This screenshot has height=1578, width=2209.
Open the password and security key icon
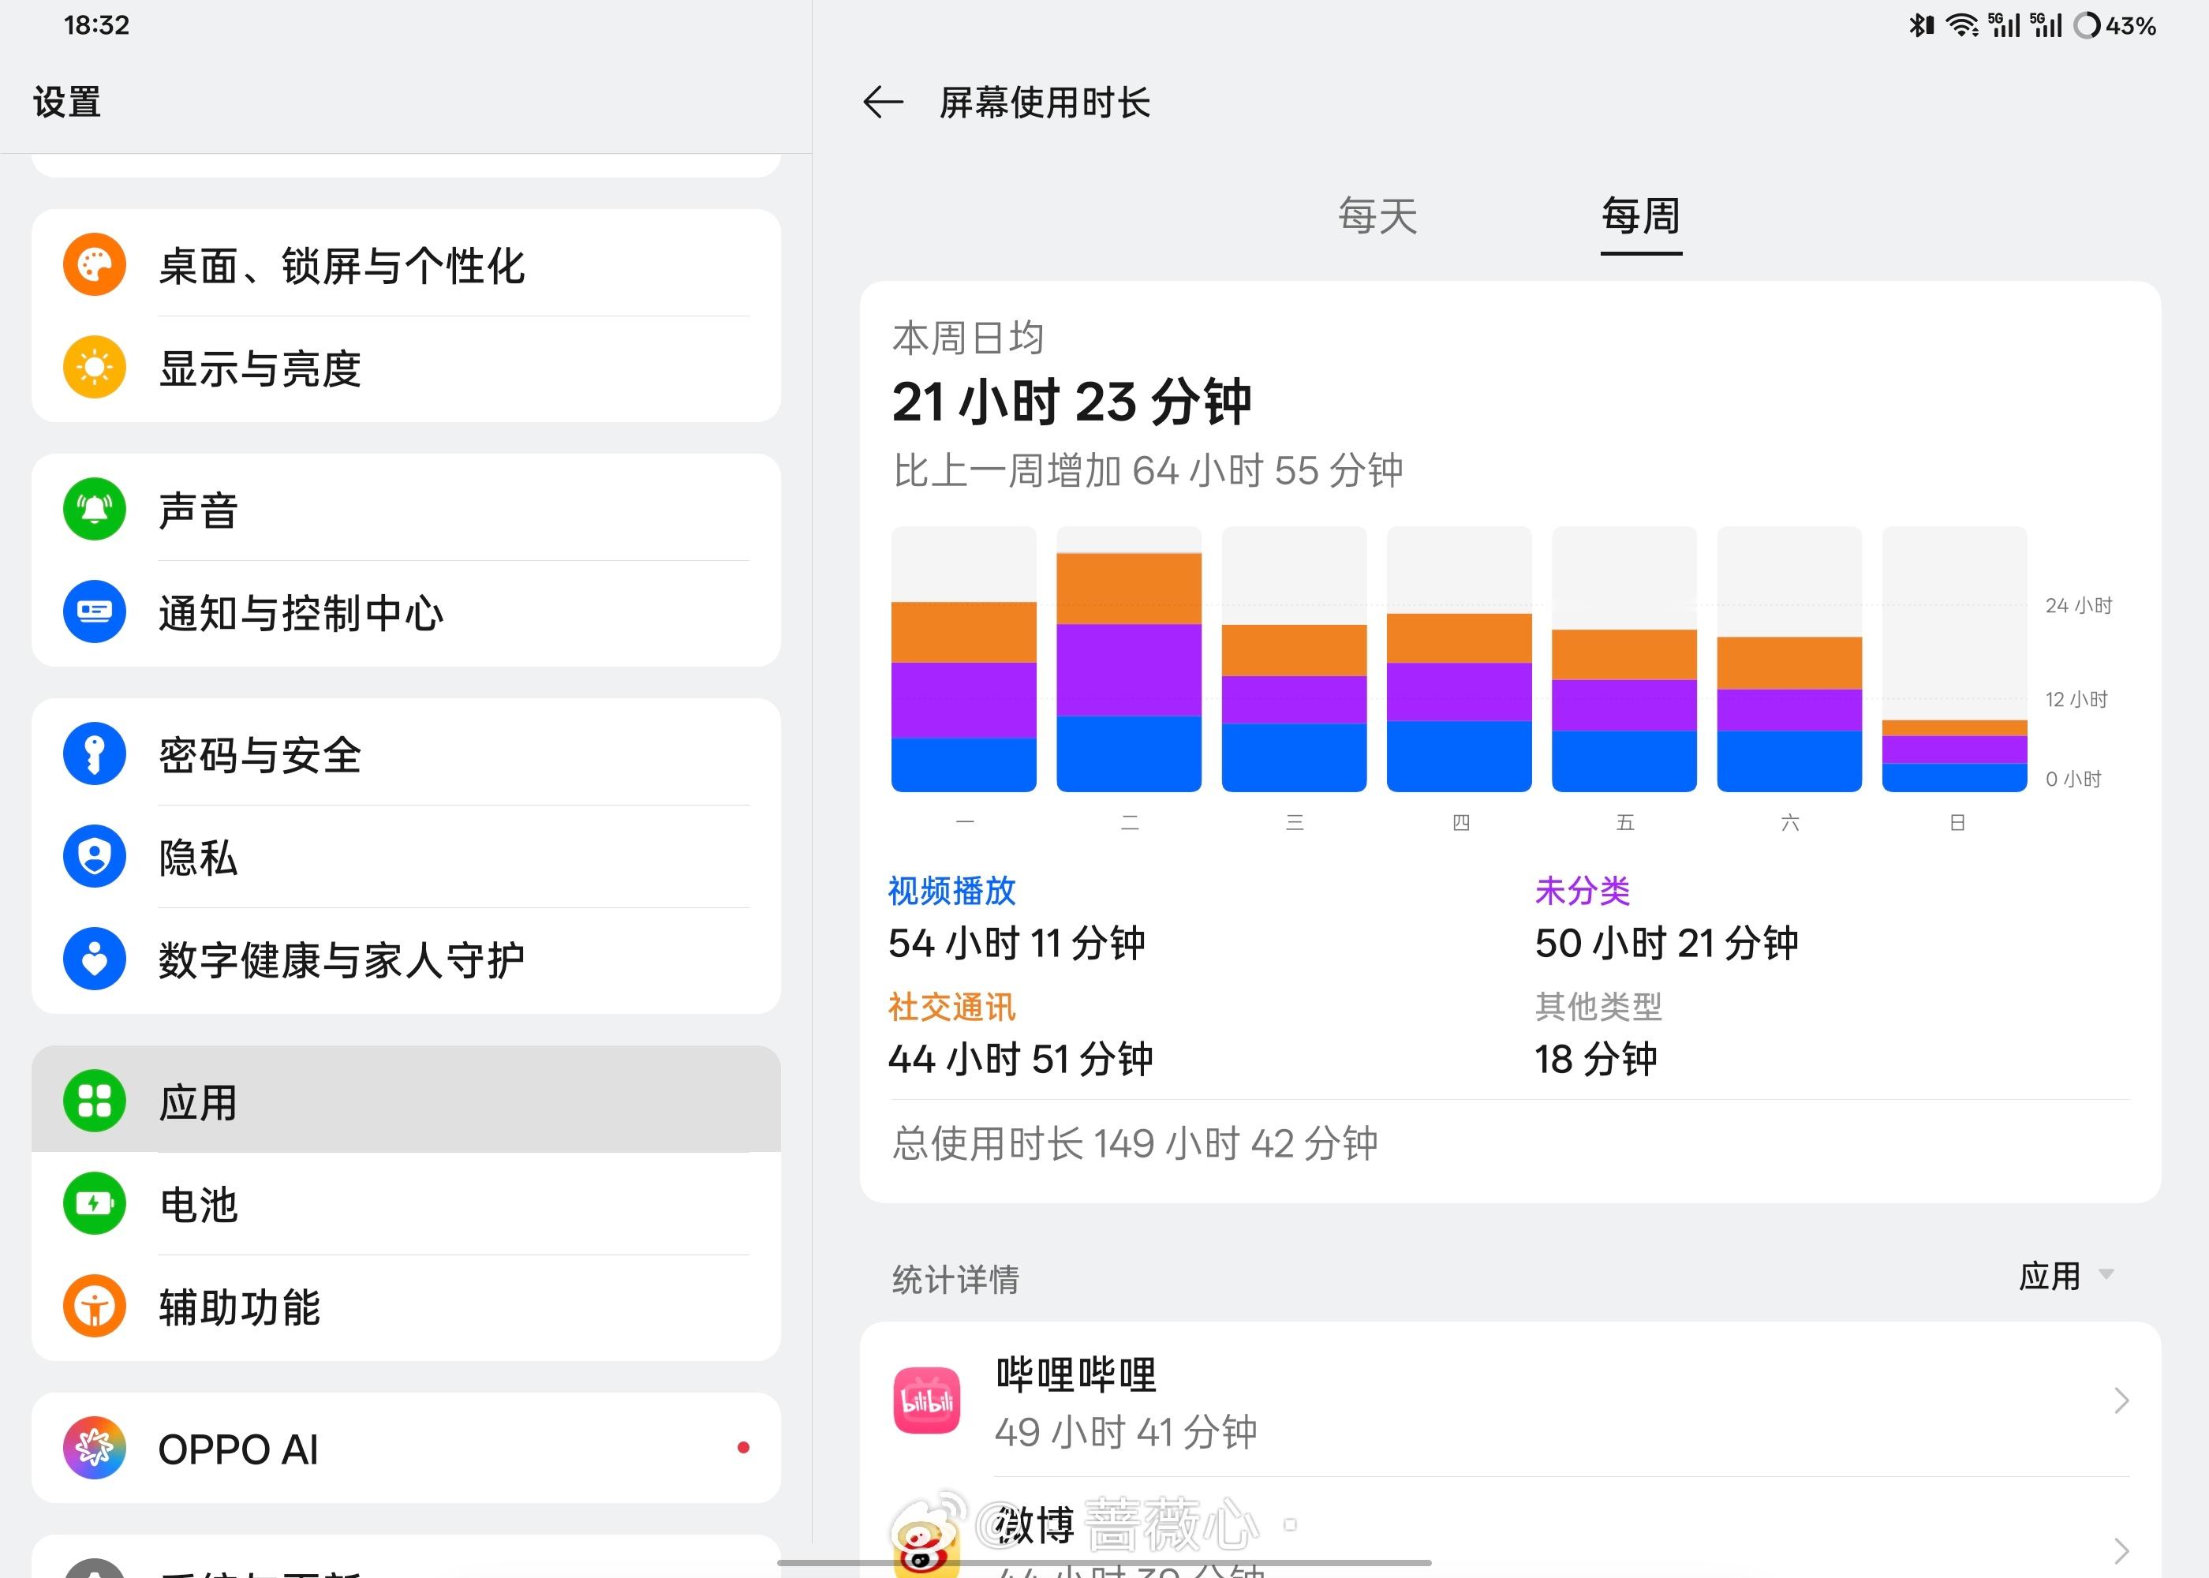click(94, 754)
